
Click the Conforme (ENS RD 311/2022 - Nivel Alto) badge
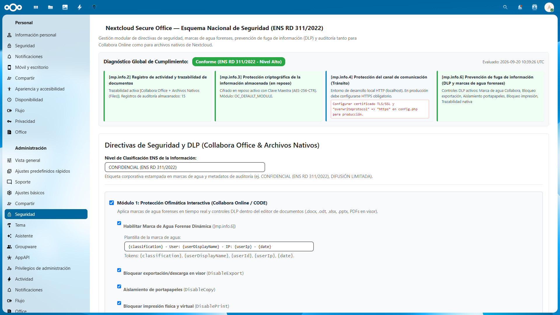point(239,62)
